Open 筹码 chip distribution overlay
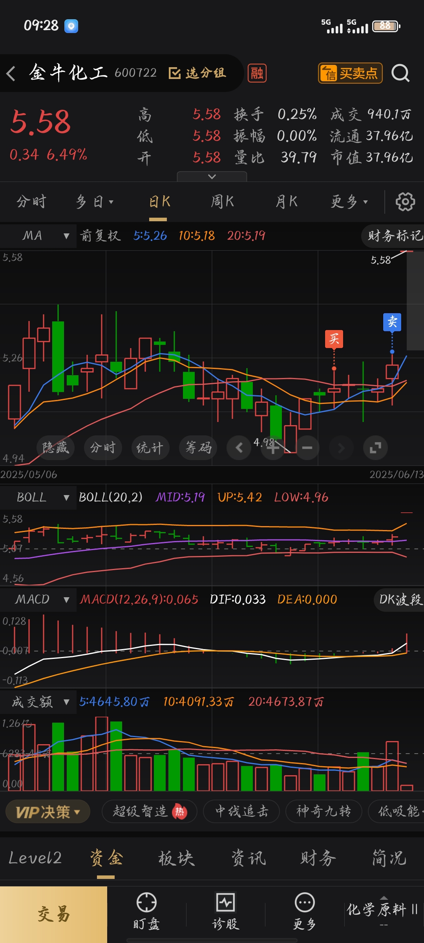 click(198, 448)
